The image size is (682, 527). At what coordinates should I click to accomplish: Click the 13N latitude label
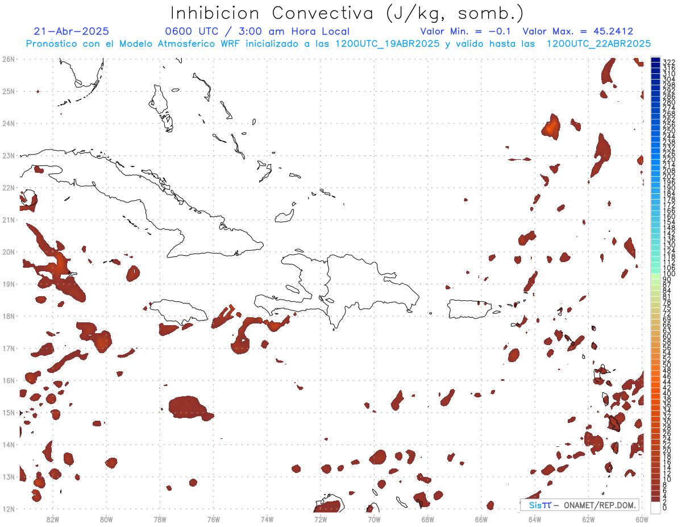pos(9,476)
